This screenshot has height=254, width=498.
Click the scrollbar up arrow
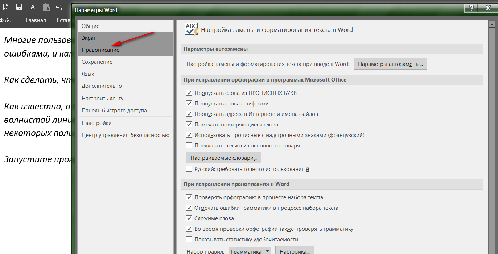coord(492,25)
